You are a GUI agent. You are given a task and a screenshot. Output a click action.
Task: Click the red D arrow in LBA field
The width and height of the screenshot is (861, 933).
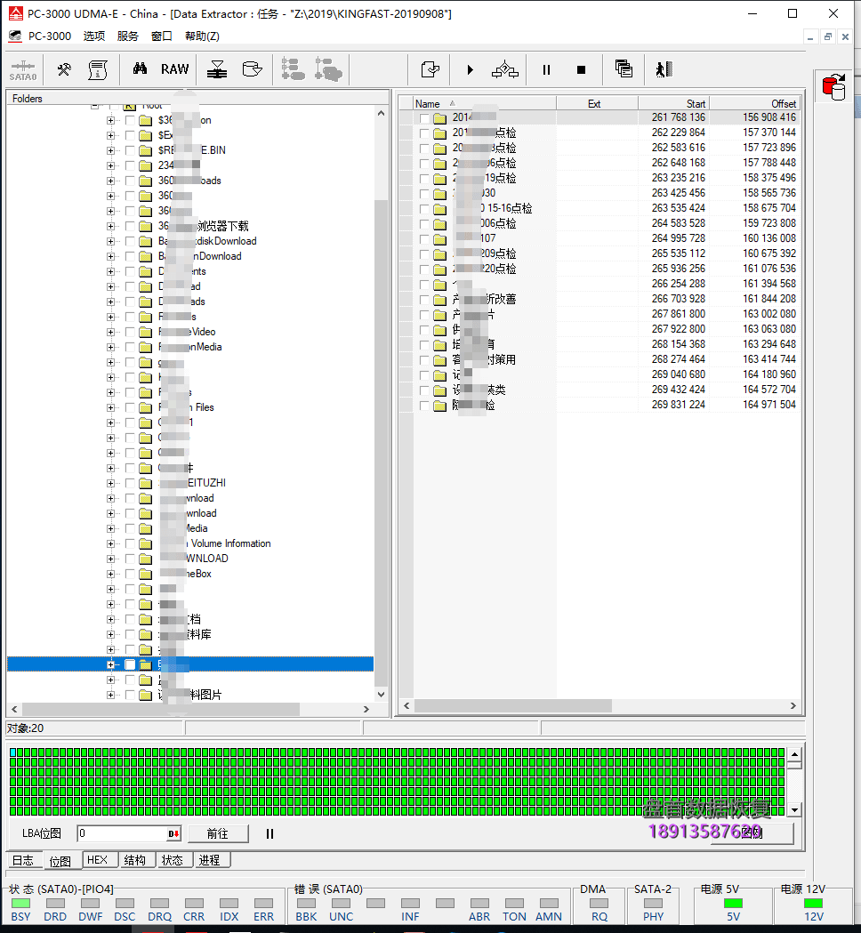coord(173,833)
